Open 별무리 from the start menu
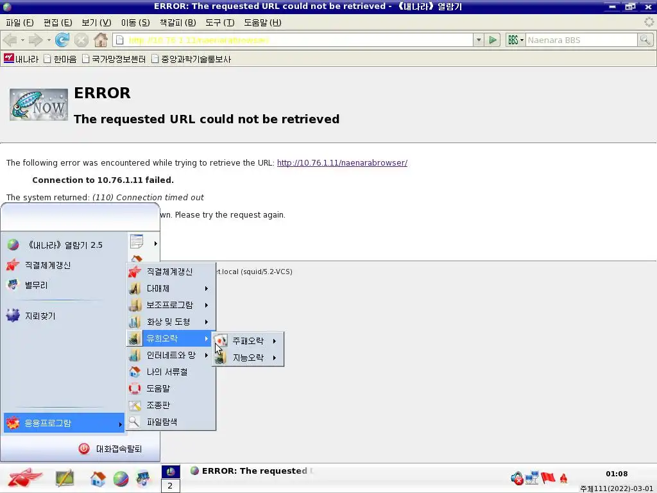Screen dimensions: 657x493 click(65, 285)
